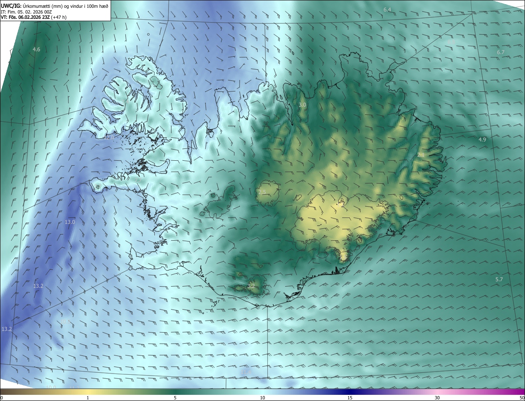Click the '10' tick on the color scale
Screen dimensions: 525x401
[x=262, y=398]
